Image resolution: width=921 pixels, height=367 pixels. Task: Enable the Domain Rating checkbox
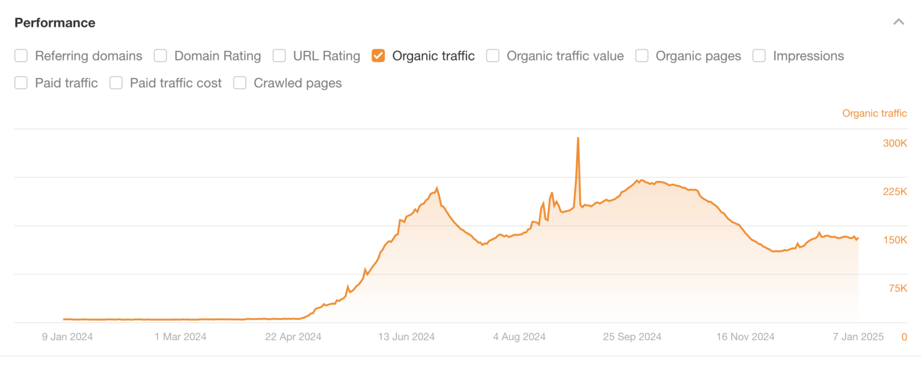click(160, 56)
